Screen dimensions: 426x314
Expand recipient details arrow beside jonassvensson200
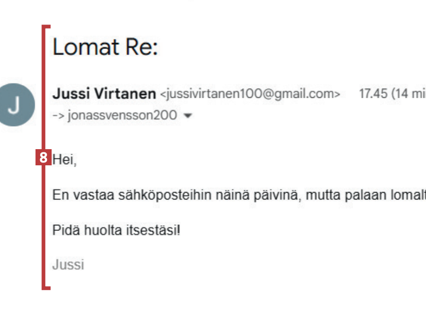(187, 116)
